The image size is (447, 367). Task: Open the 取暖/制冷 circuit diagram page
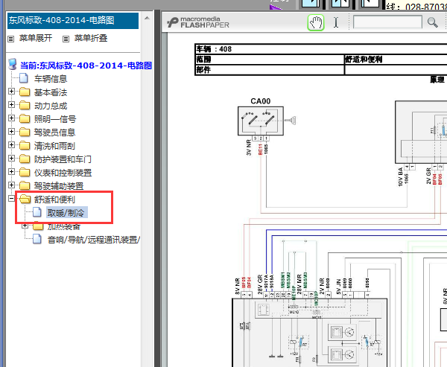click(x=66, y=213)
